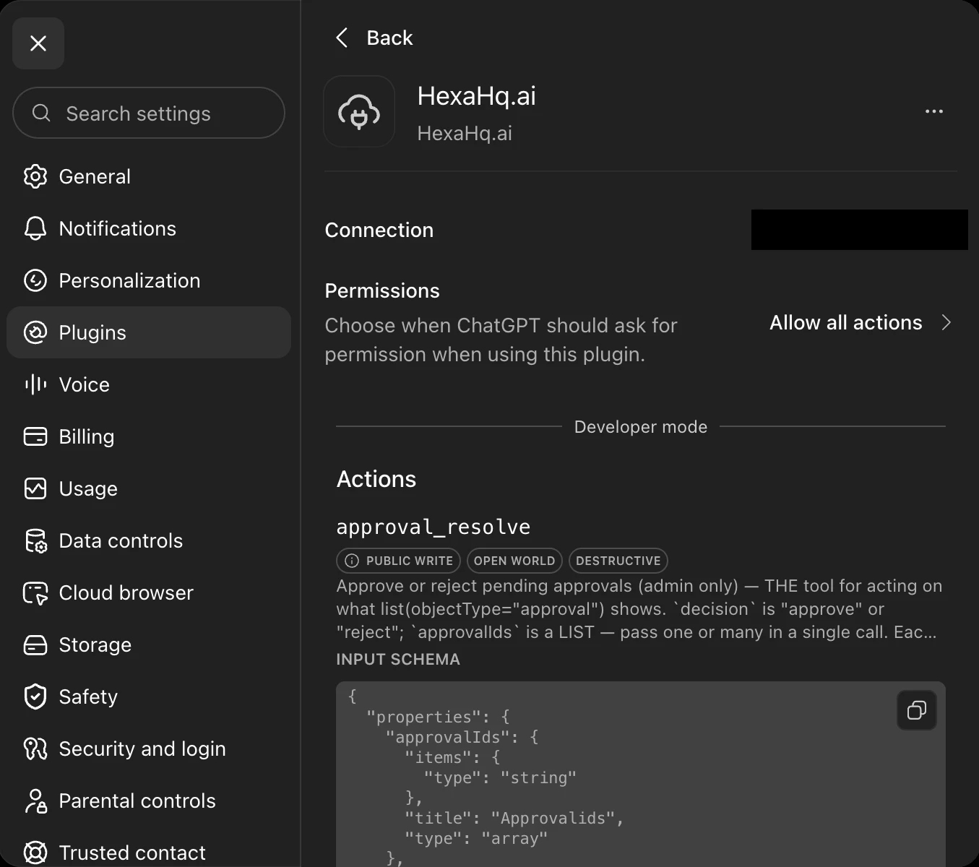Click the Plugins sidebar icon
979x867 pixels.
pos(35,332)
